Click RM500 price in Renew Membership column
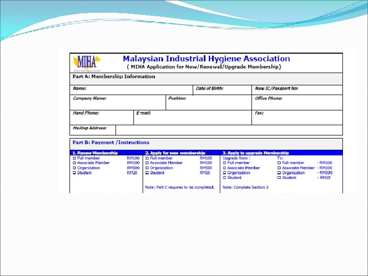The height and width of the screenshot is (276, 368). tap(133, 168)
